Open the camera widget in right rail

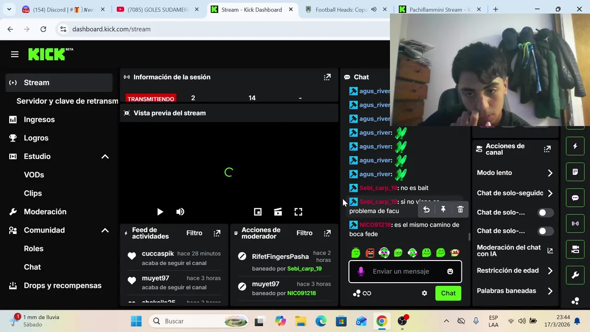[575, 249]
